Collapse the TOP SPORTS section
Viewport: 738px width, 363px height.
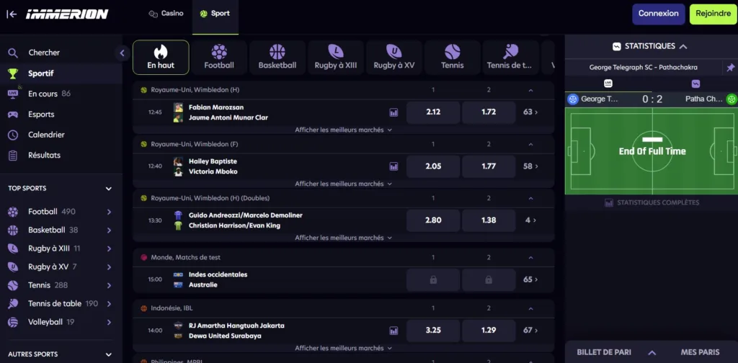click(109, 189)
